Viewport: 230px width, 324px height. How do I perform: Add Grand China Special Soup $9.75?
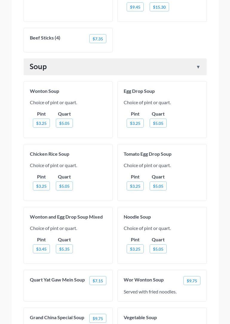coord(98,319)
